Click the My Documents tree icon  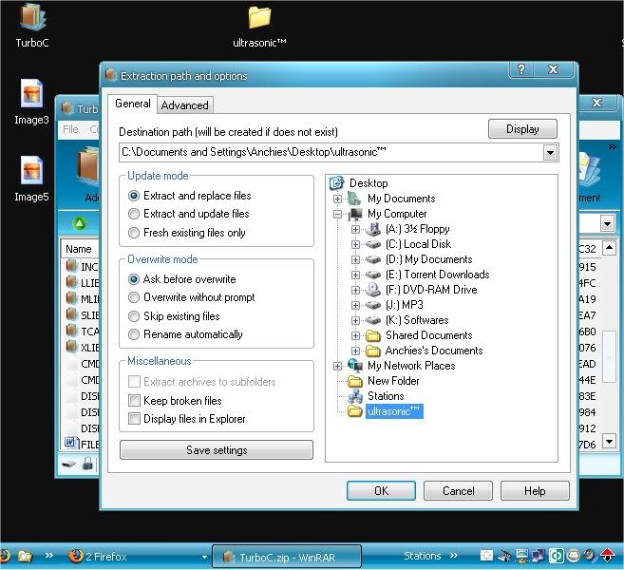tap(354, 199)
